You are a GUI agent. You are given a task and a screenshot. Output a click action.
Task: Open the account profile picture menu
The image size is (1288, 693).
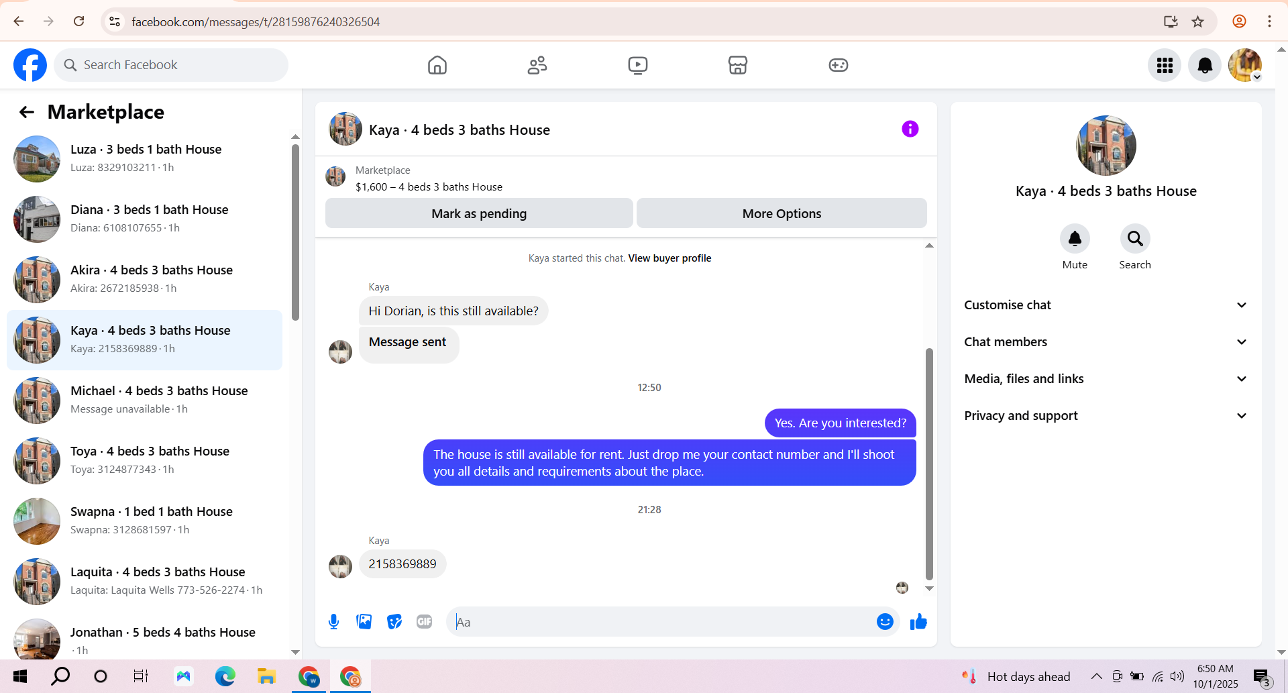tap(1245, 65)
